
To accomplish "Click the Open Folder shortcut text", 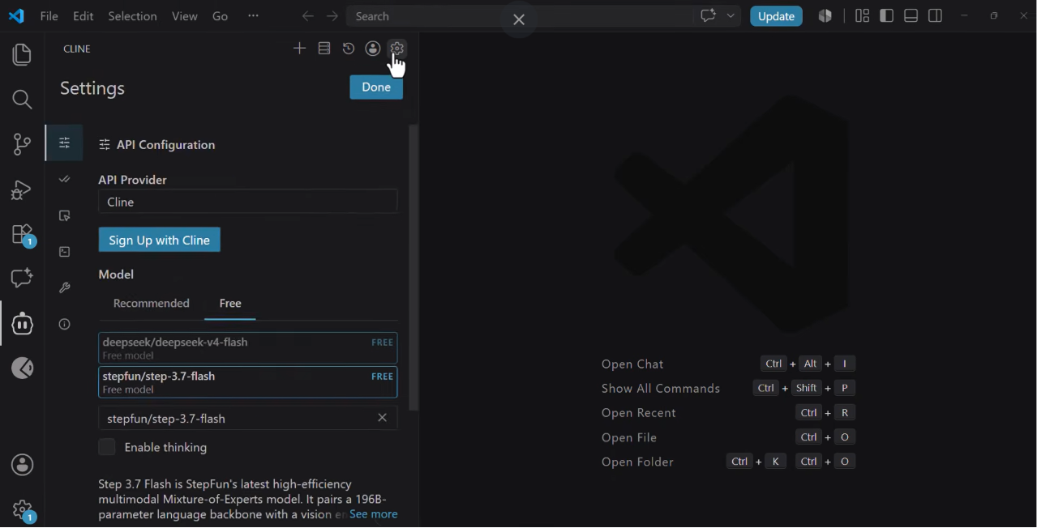I will (637, 462).
